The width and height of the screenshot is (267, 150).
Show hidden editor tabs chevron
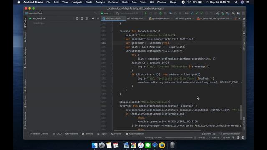[239, 18]
